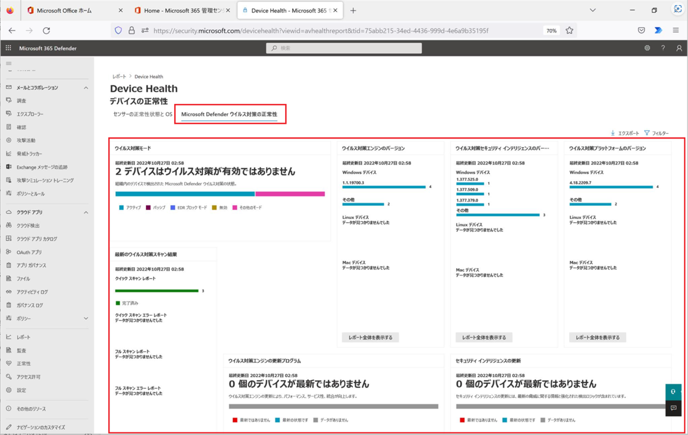The height and width of the screenshot is (435, 688).
Task: Open 監査 in sidebar
Action: coord(21,351)
